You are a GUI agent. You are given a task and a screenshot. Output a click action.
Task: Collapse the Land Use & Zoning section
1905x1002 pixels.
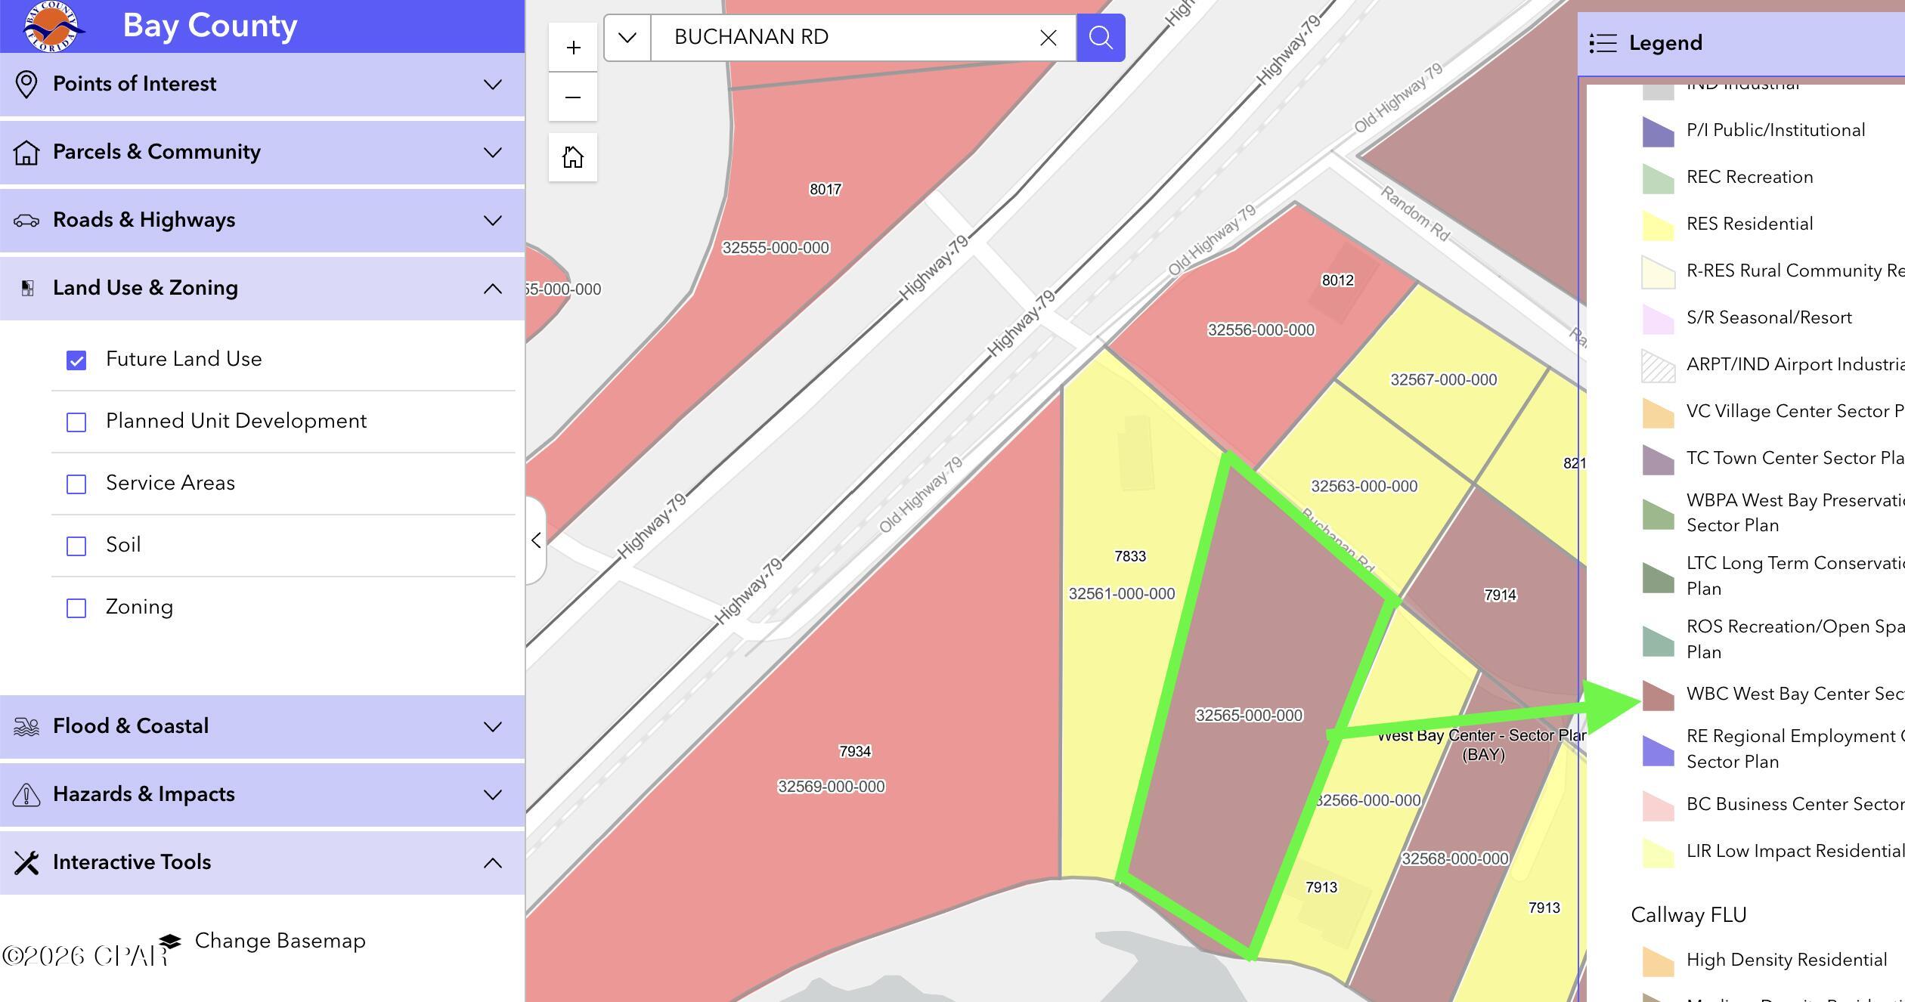493,288
